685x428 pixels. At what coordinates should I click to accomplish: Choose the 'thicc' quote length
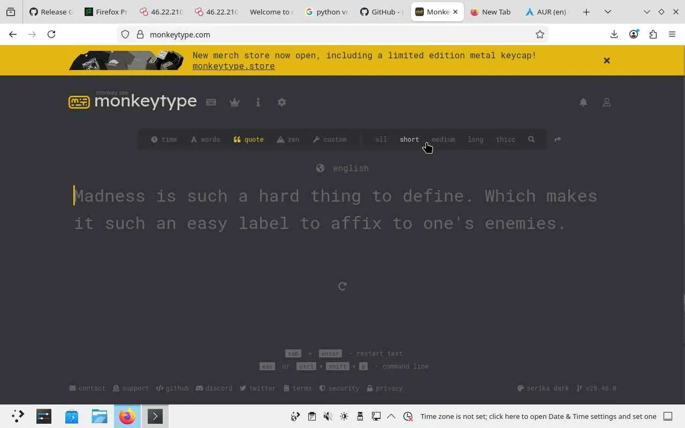506,139
